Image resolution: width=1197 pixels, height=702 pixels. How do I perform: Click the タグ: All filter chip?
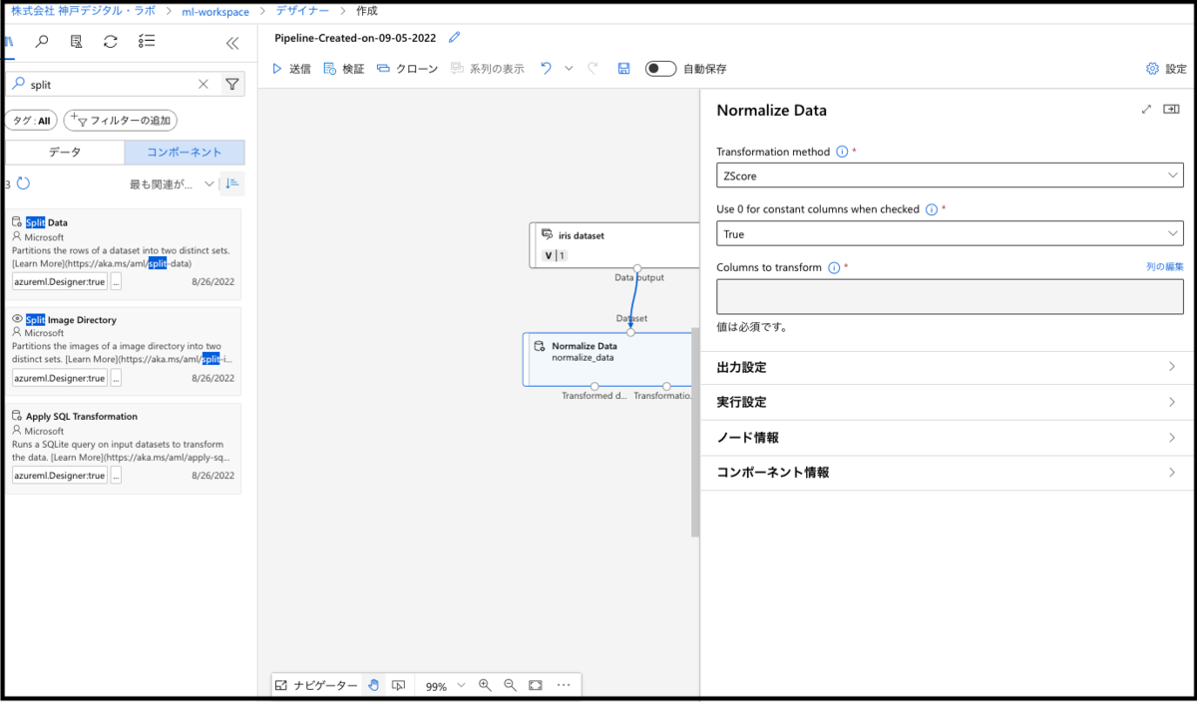coord(31,121)
